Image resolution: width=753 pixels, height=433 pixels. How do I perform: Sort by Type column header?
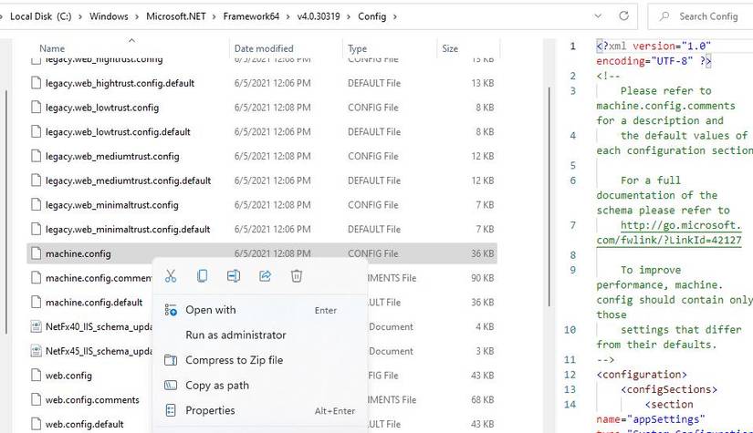coord(357,48)
